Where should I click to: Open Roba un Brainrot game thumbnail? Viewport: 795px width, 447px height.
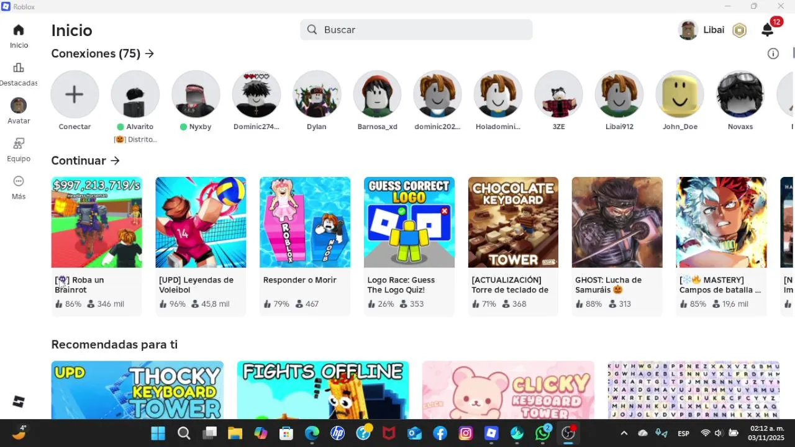pyautogui.click(x=96, y=222)
